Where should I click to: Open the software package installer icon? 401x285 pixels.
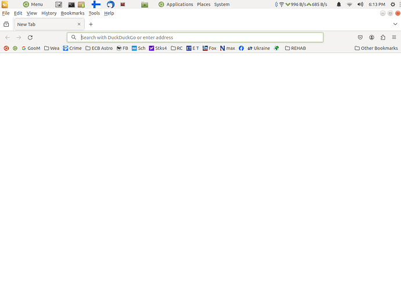click(x=81, y=5)
